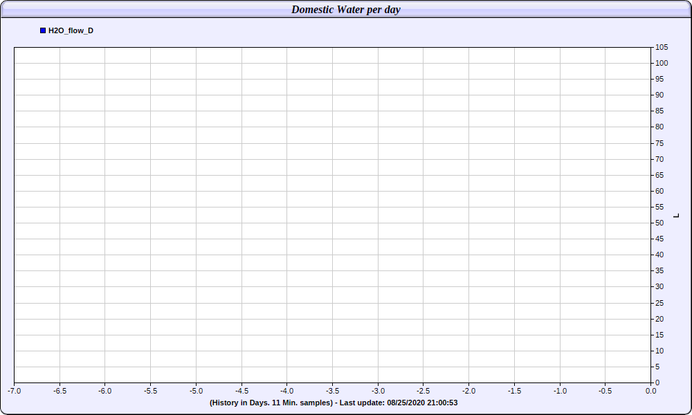Click the 20 y-axis value
Viewport: 692px width, 415px height.
click(659, 319)
